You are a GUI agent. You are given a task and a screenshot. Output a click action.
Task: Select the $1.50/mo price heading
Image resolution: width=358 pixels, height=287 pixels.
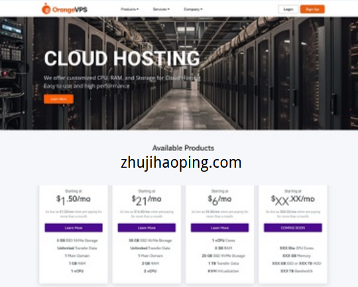[74, 200]
